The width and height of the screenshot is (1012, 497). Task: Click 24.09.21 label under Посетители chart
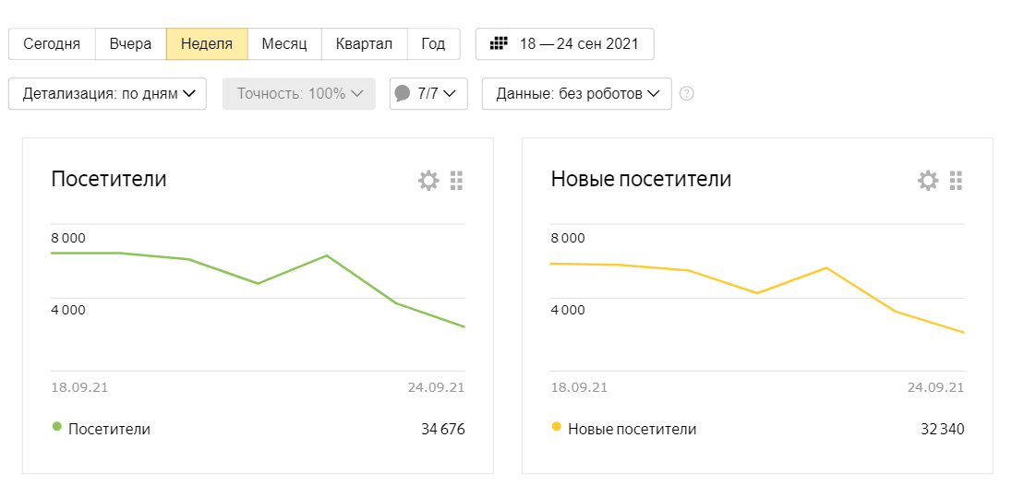tap(437, 387)
